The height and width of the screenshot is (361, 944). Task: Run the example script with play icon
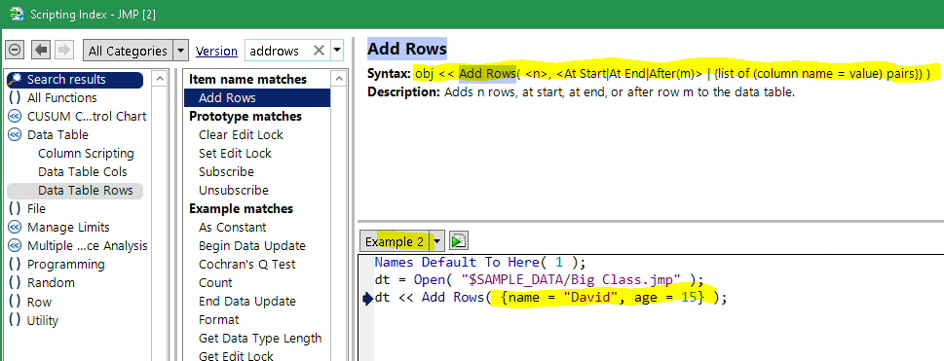pos(460,241)
